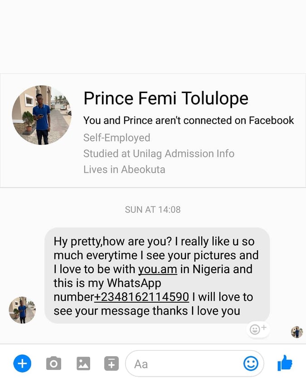Tap the not connected on Facebook notice
The image size is (306, 383).
tap(189, 120)
